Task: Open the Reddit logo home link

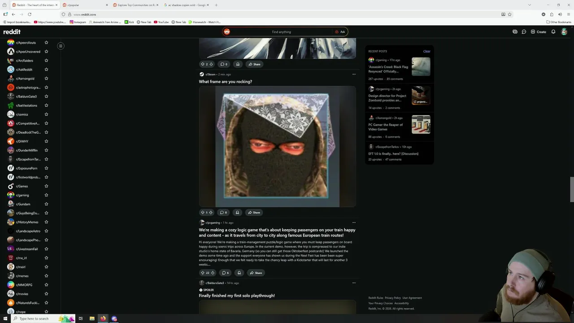Action: pyautogui.click(x=12, y=32)
